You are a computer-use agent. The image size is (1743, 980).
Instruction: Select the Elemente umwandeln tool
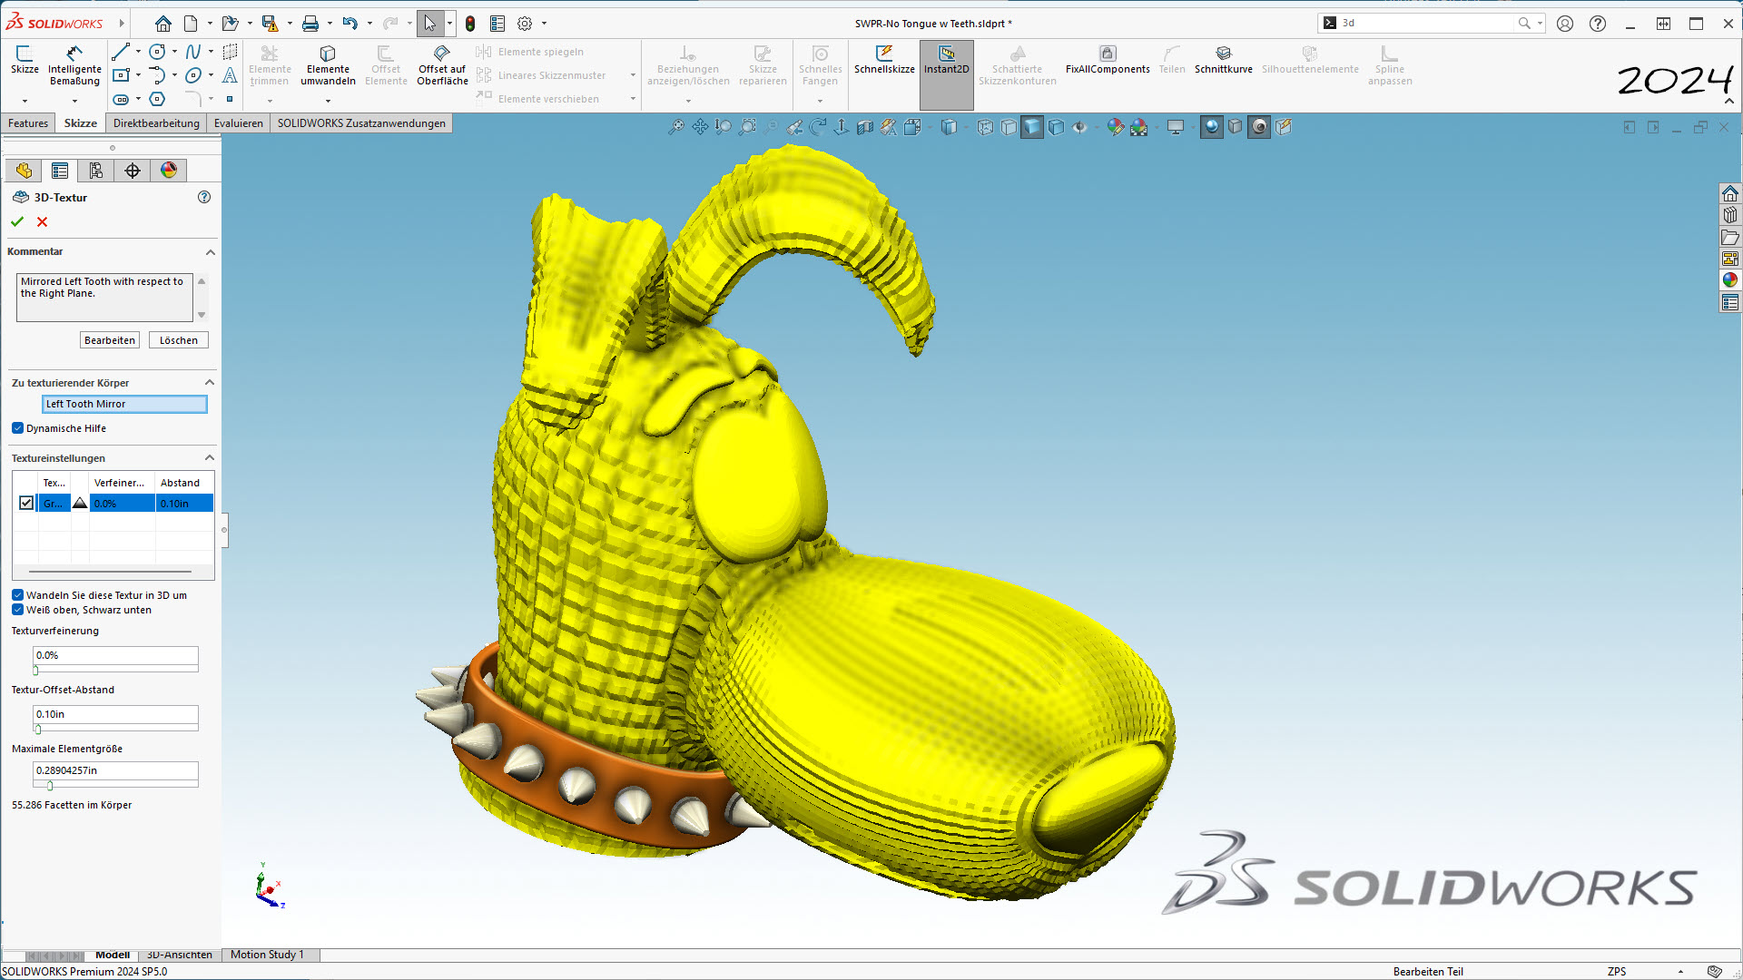pos(328,64)
